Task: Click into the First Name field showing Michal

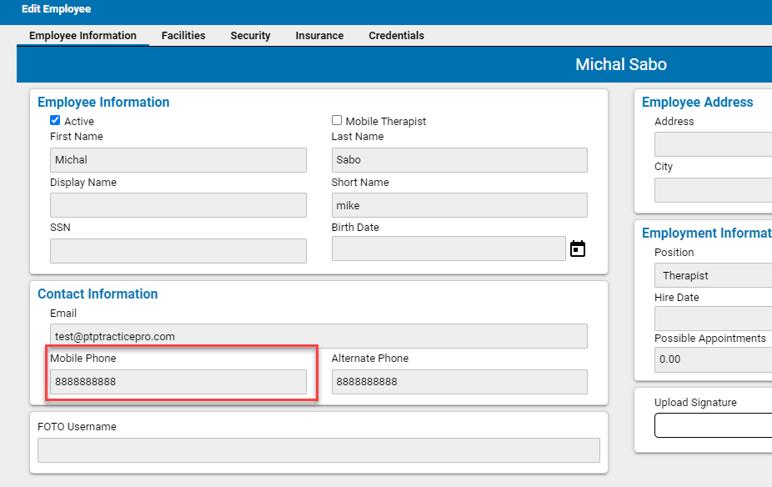Action: pyautogui.click(x=178, y=159)
